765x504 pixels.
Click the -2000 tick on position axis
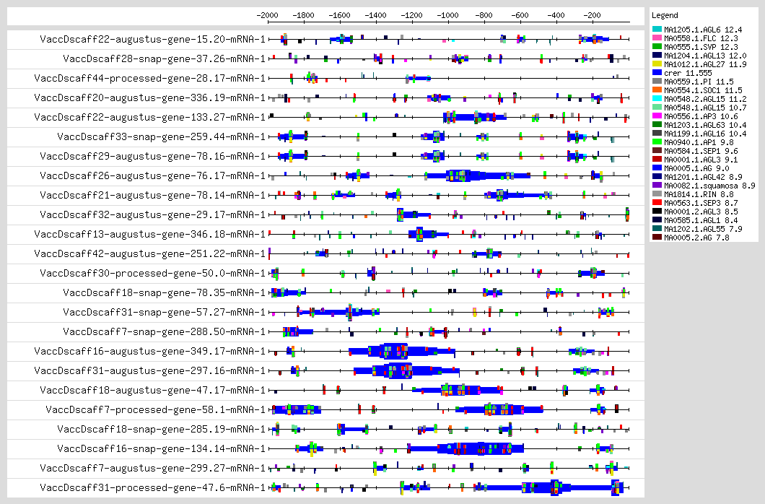click(268, 14)
